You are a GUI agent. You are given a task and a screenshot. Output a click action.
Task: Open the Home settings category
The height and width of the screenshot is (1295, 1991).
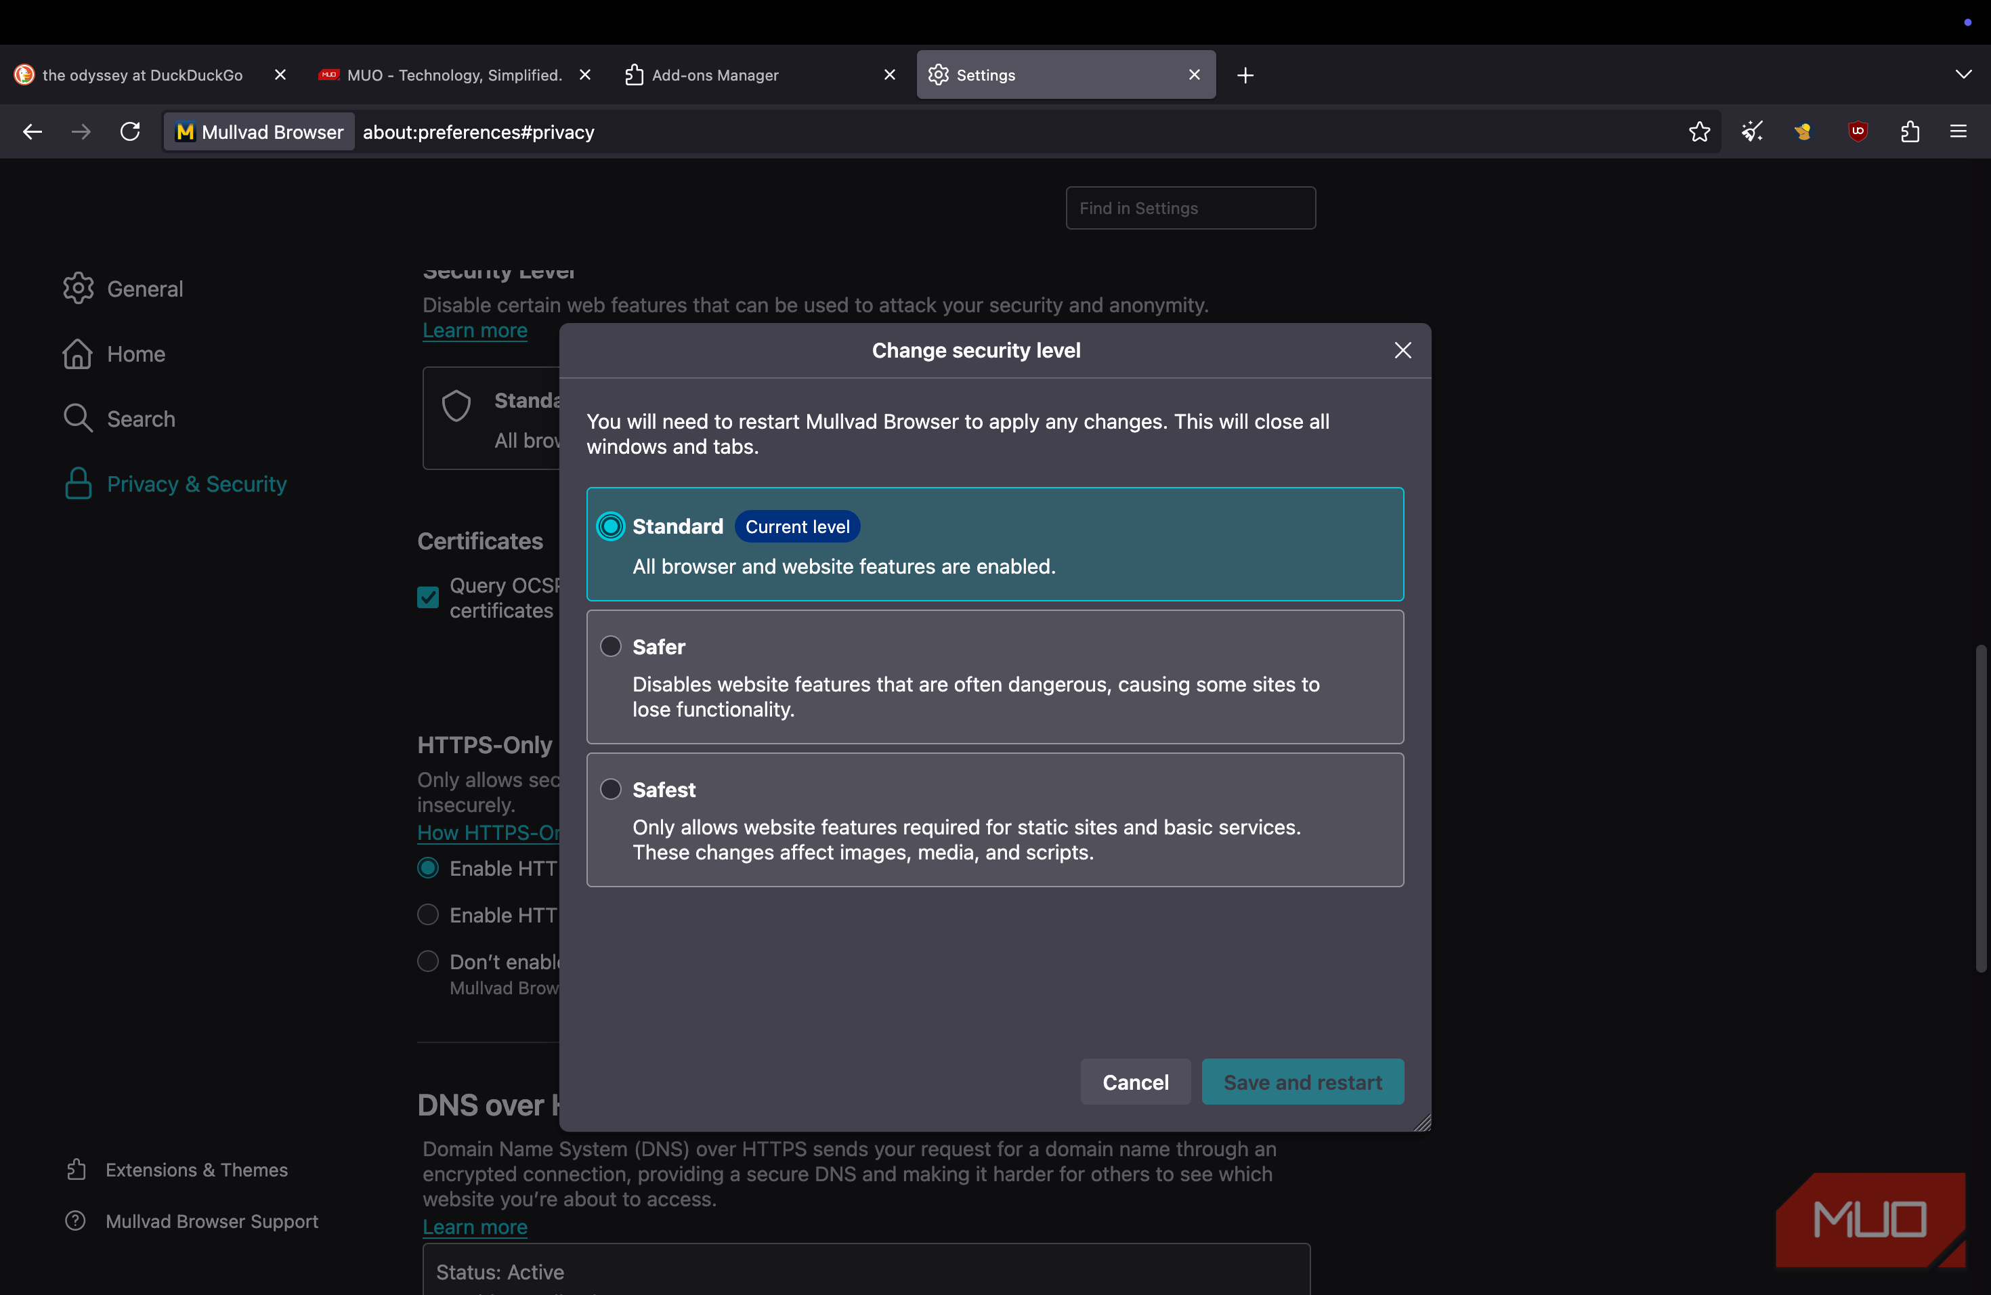point(135,354)
